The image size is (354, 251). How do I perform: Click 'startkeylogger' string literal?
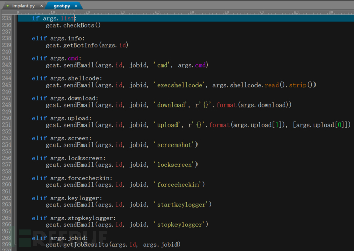click(x=181, y=205)
